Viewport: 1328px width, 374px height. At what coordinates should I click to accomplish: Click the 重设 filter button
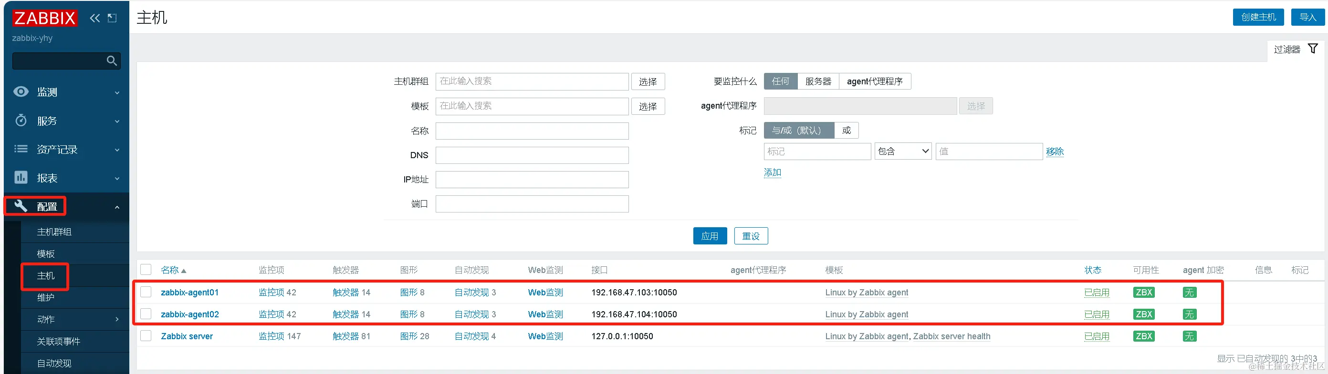click(x=751, y=236)
